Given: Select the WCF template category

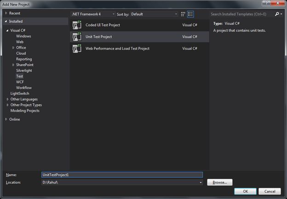Looking at the screenshot, I should pos(20,82).
